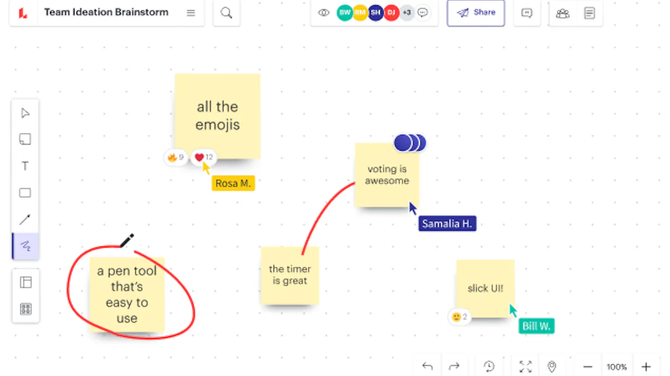This screenshot has width=670, height=376.
Task: Open the team collaboration people icon
Action: (x=563, y=13)
